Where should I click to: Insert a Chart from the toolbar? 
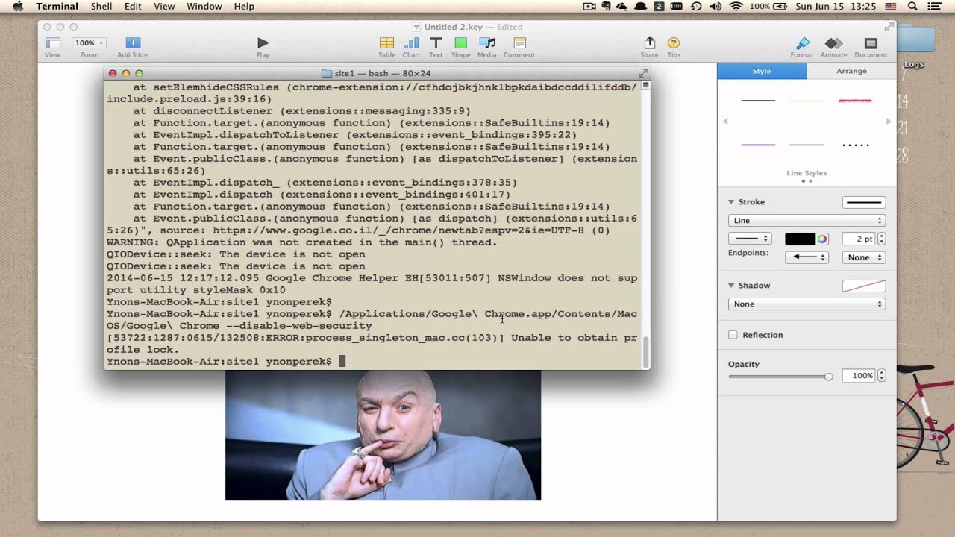coord(411,47)
